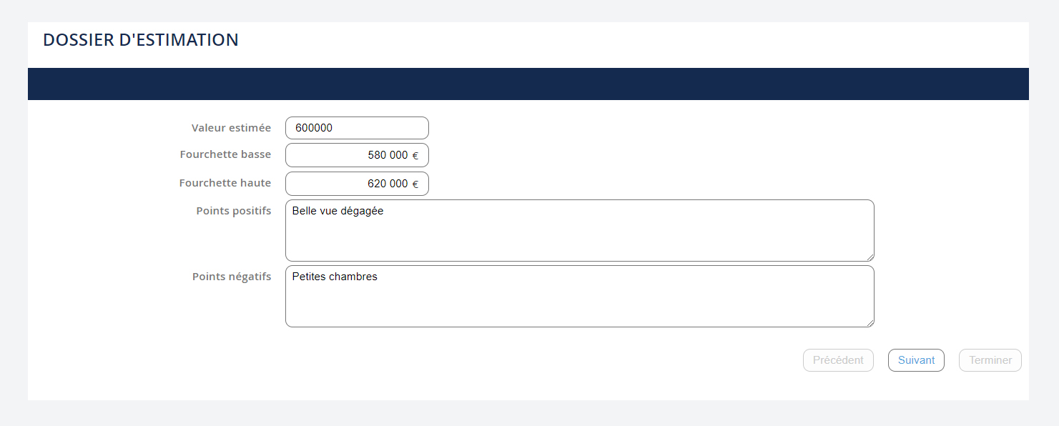
Task: Click the euro symbol in Fourchette haute
Action: point(415,184)
